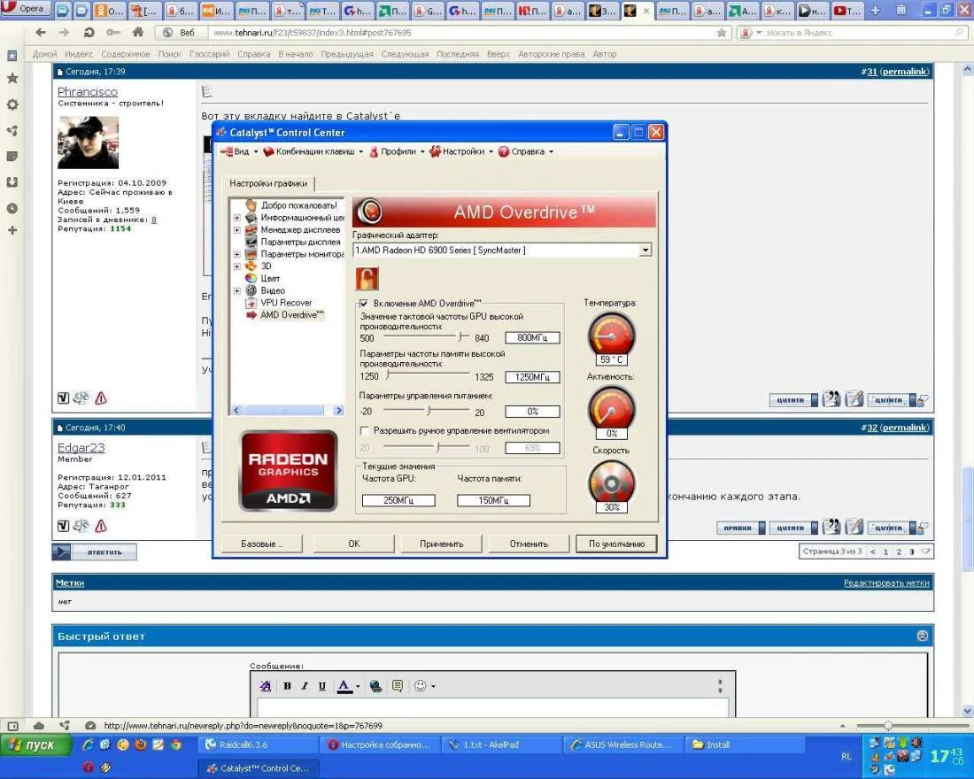Collapse the Быстрый ответ panel

[922, 636]
